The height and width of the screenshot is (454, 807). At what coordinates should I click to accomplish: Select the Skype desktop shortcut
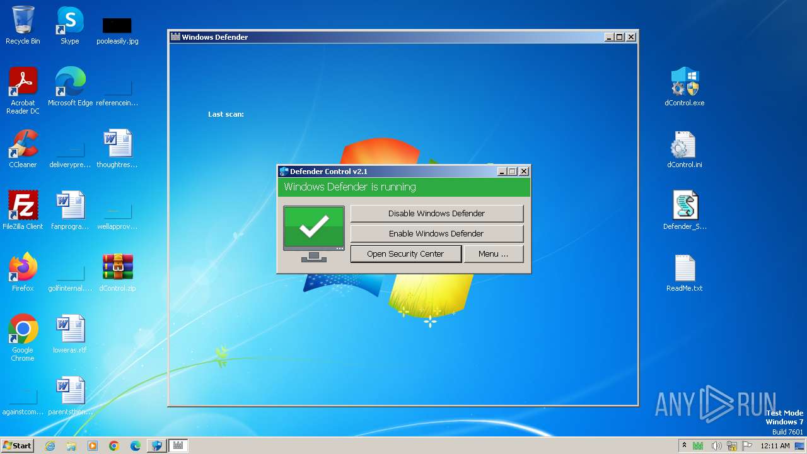click(x=69, y=25)
